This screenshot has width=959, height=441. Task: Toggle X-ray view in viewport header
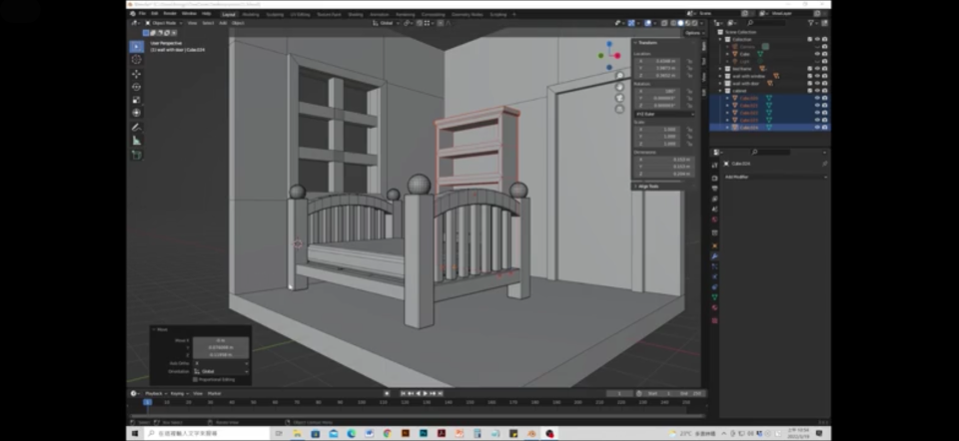pos(664,23)
